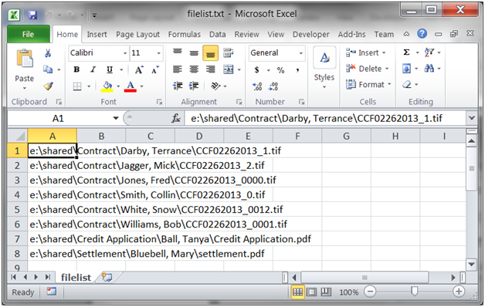Align text left

(x=177, y=69)
